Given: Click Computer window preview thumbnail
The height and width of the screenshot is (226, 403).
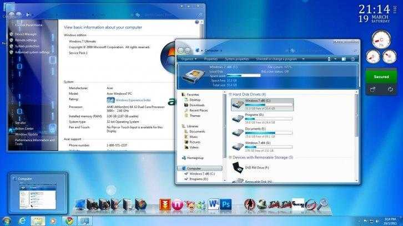Looking at the screenshot, I should (38, 197).
